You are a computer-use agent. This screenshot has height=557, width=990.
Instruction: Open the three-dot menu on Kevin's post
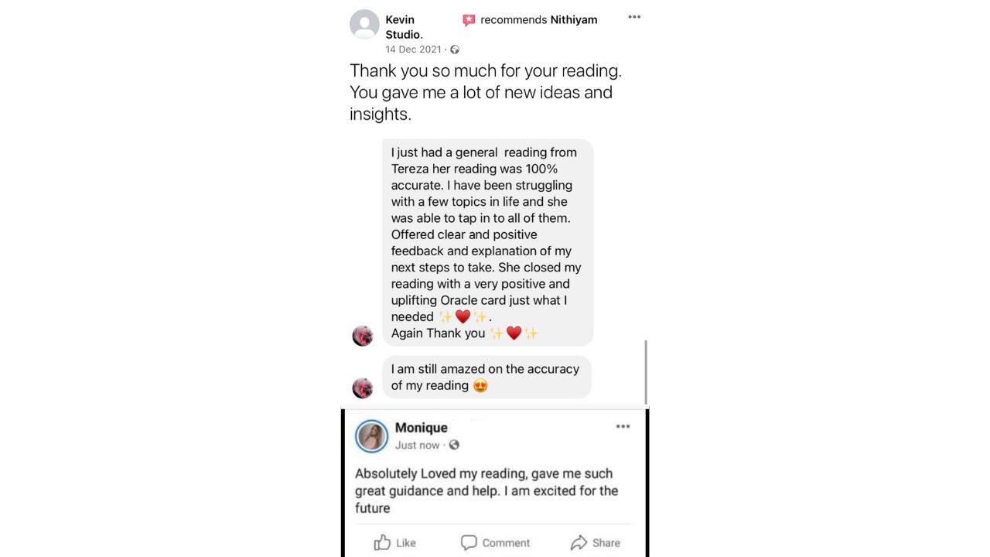tap(634, 17)
